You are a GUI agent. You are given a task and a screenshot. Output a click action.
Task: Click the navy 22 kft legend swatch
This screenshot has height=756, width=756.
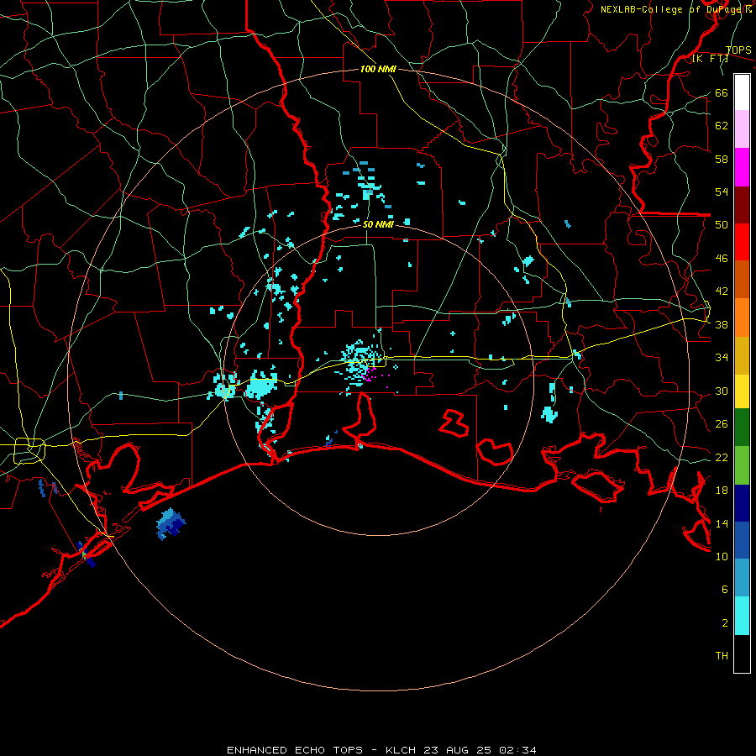(x=742, y=503)
